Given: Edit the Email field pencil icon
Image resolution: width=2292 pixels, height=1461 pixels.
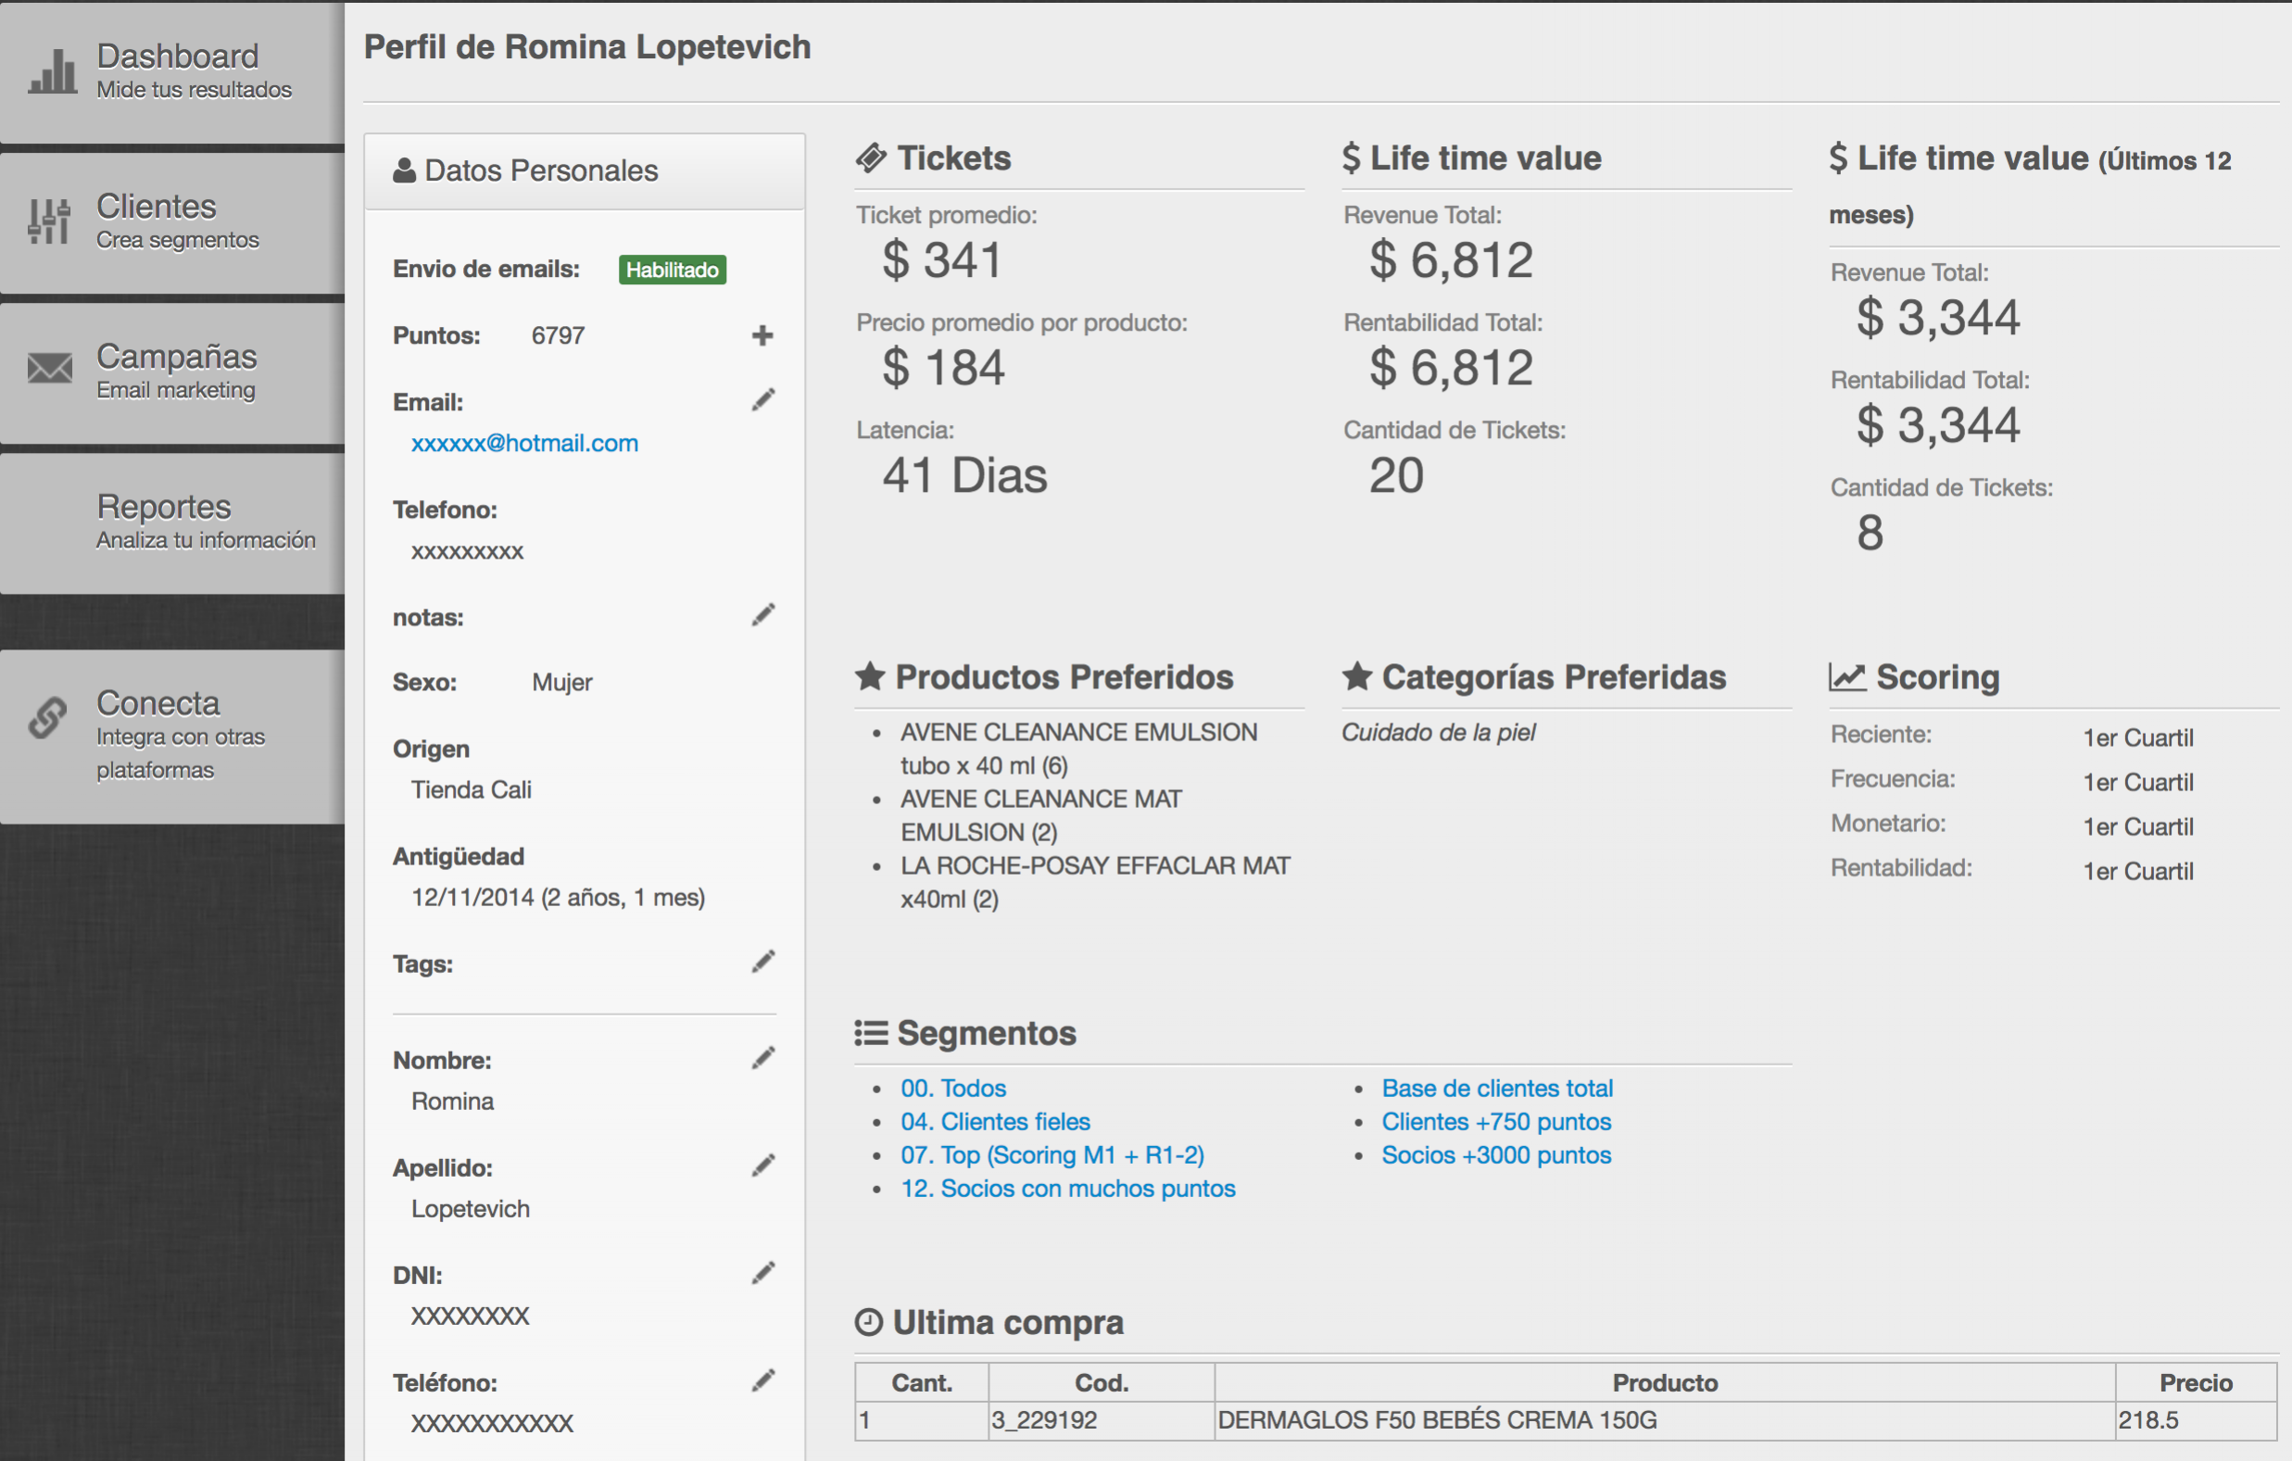Looking at the screenshot, I should click(763, 399).
